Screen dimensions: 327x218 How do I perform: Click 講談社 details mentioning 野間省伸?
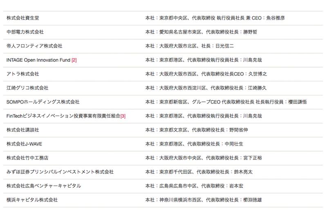(x=197, y=130)
